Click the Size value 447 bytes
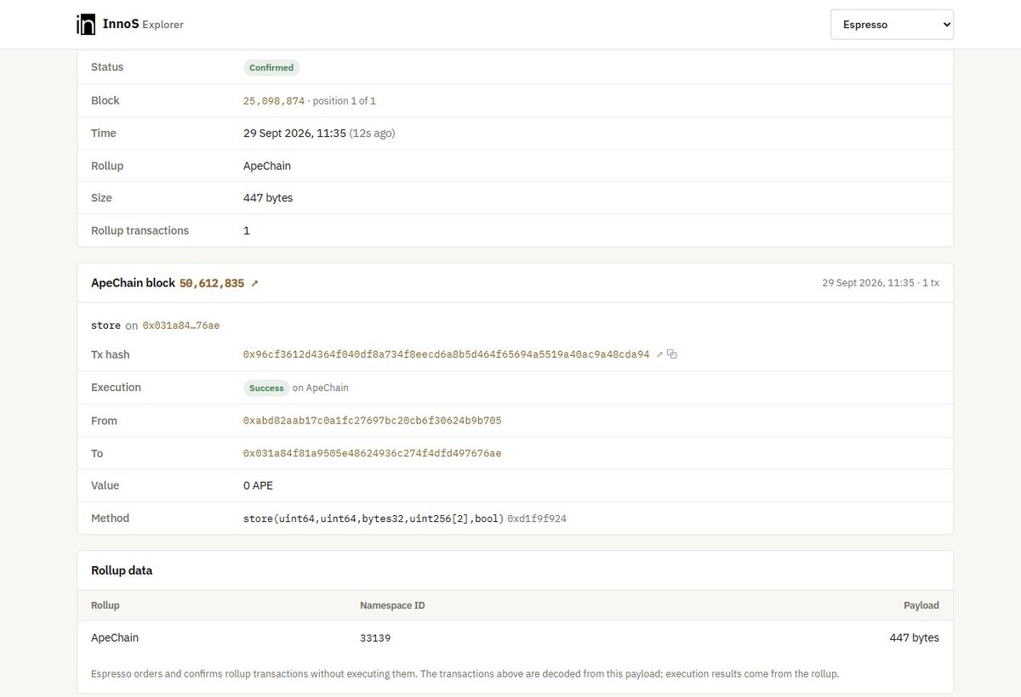The width and height of the screenshot is (1021, 697). pos(268,198)
